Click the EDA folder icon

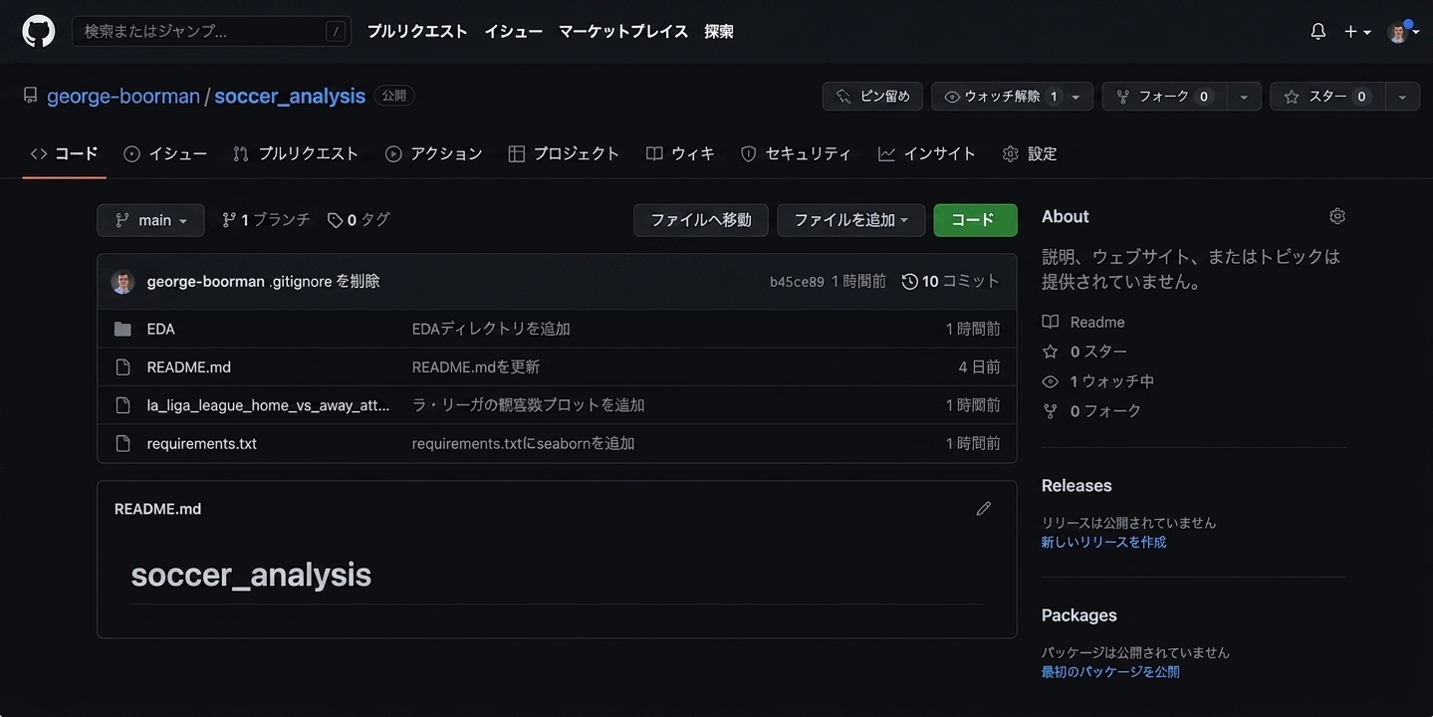click(x=122, y=329)
